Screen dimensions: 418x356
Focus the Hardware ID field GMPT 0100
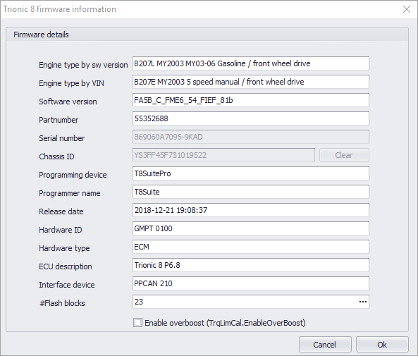251,228
